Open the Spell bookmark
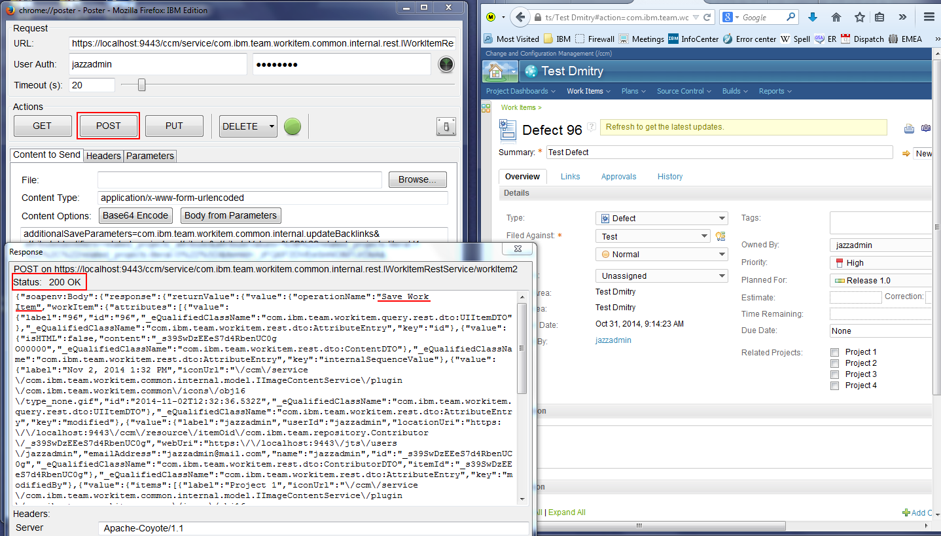The height and width of the screenshot is (536, 941). (x=795, y=39)
